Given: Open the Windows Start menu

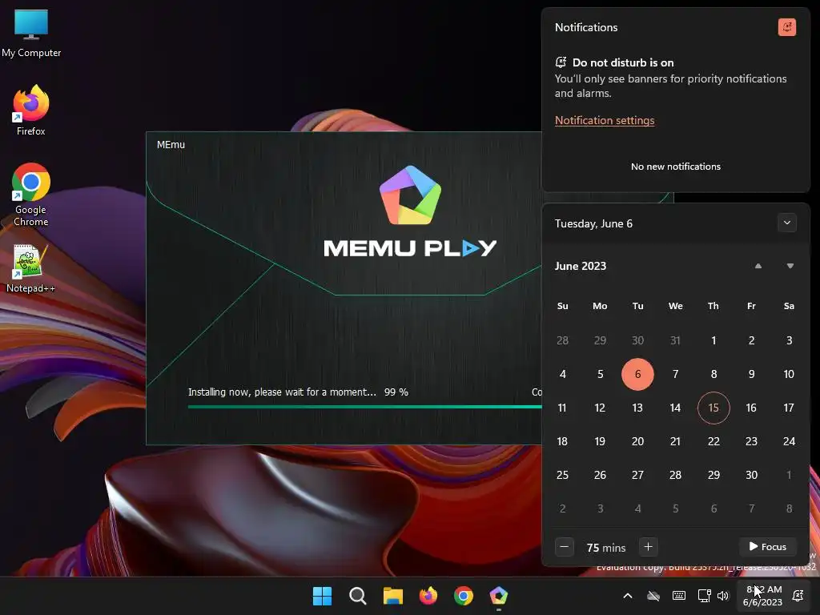Looking at the screenshot, I should coord(322,596).
